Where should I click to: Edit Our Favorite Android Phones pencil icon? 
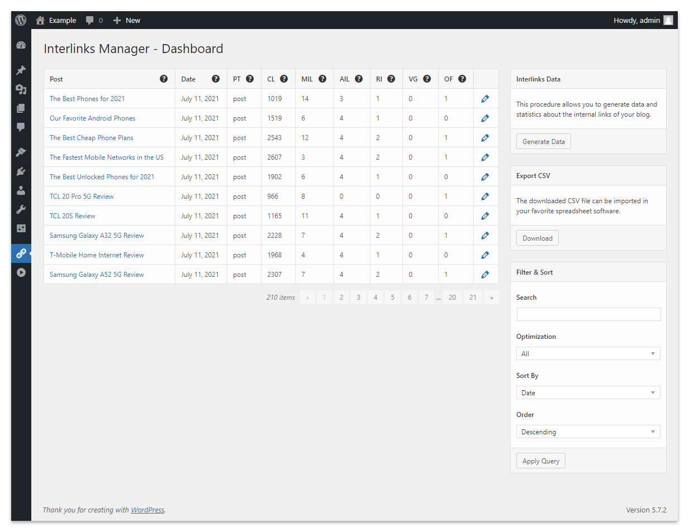[485, 118]
